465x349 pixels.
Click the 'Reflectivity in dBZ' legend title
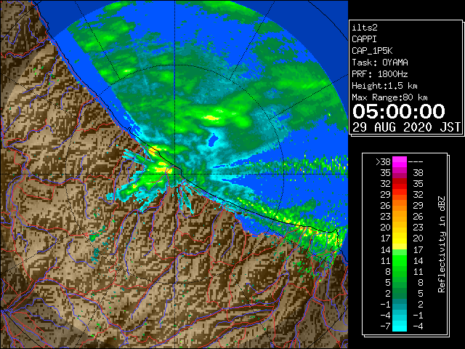click(442, 244)
